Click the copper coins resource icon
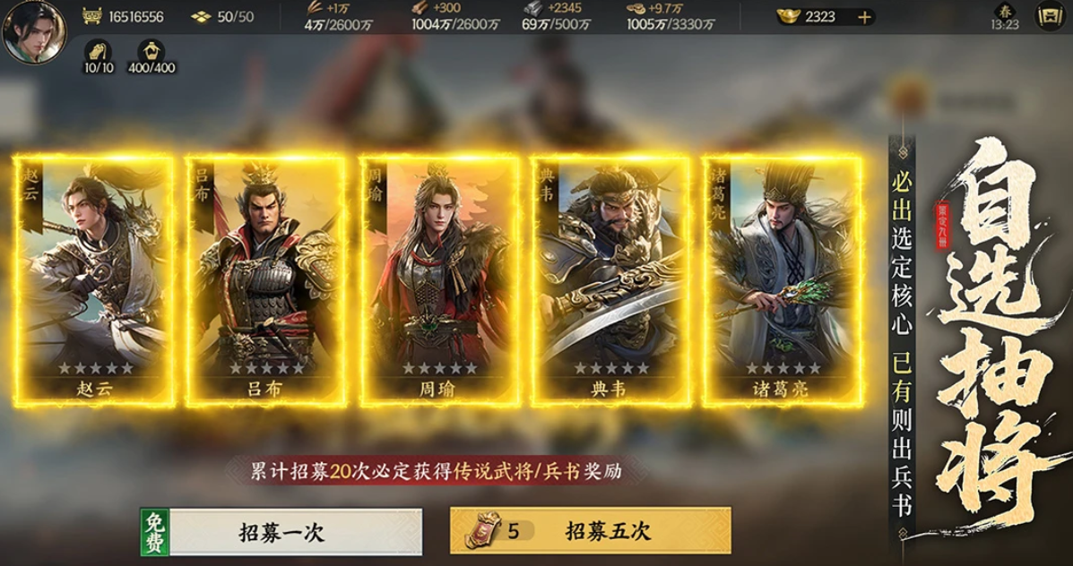This screenshot has height=566, width=1073. pyautogui.click(x=636, y=8)
